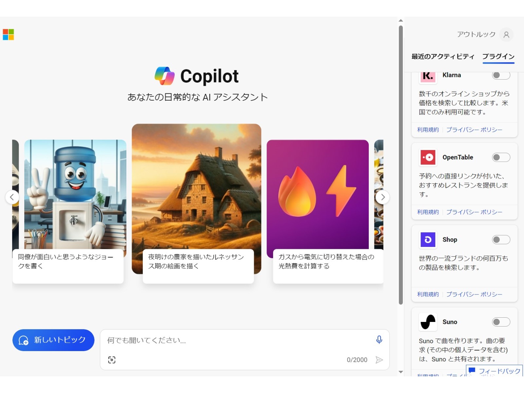Show next carousel suggestions with right chevron
This screenshot has width=524, height=393.
pos(383,197)
